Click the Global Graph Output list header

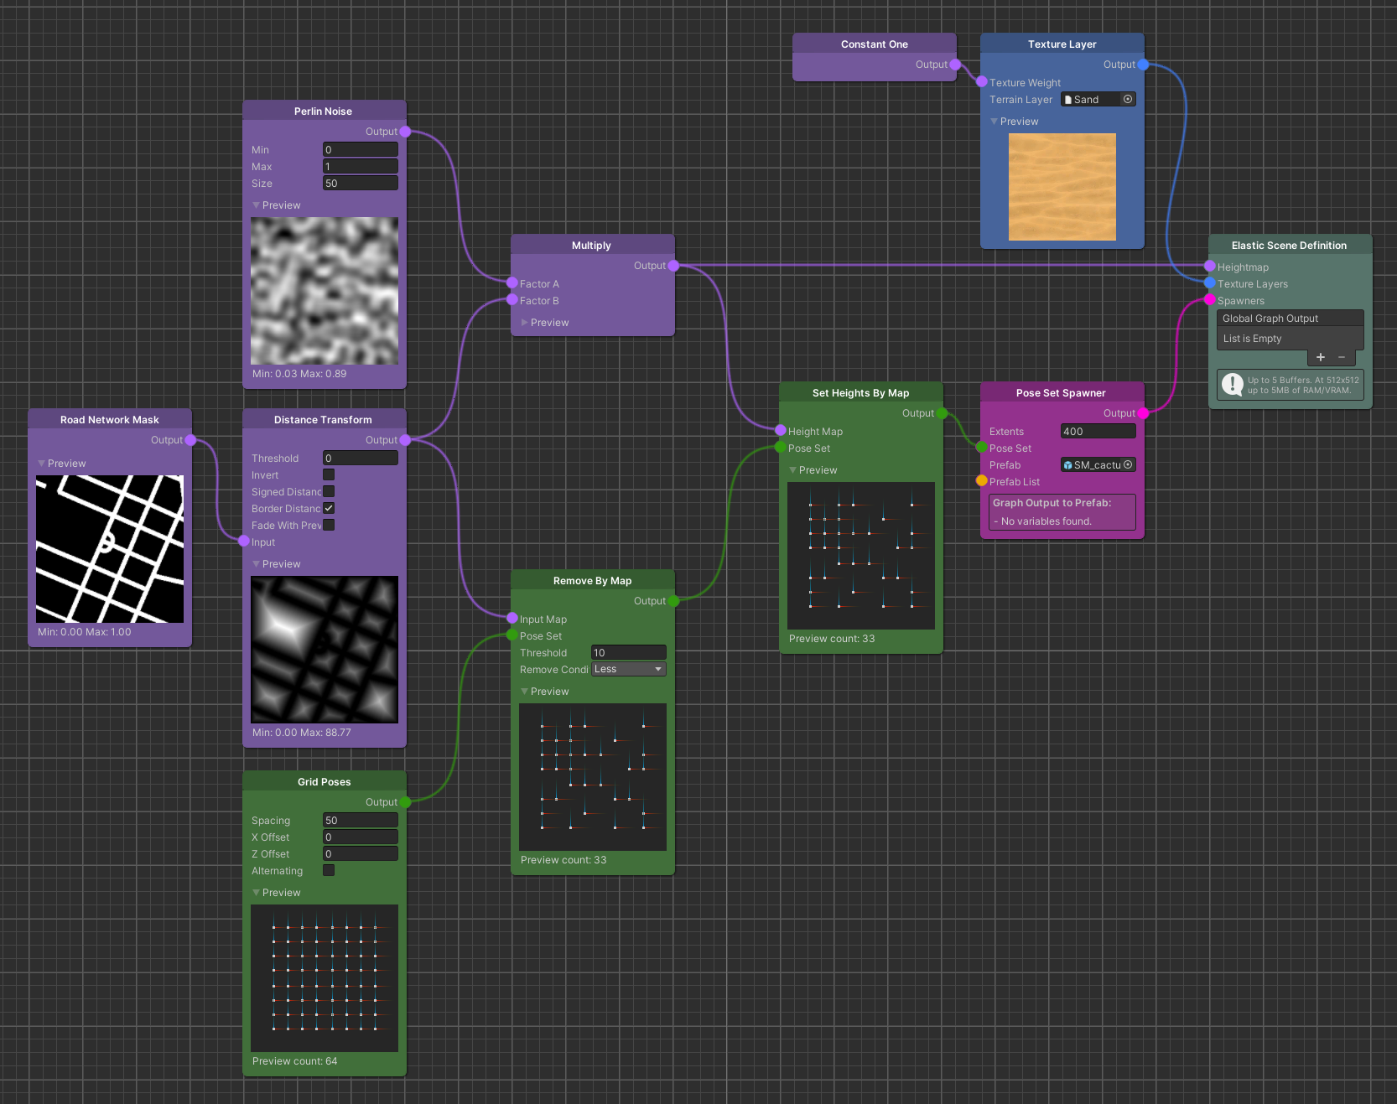pos(1290,319)
